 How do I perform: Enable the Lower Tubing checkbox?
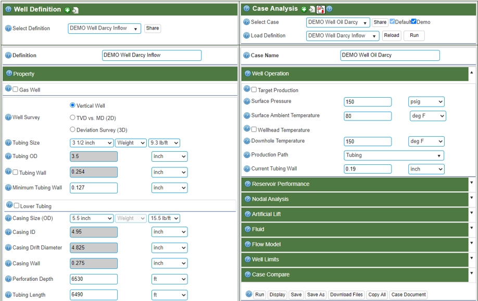click(x=17, y=205)
